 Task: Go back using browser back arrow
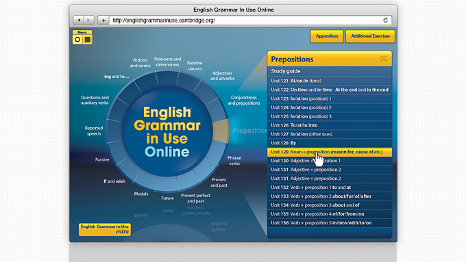tap(79, 20)
